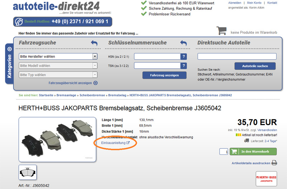Open the Kontakt page

272,3
